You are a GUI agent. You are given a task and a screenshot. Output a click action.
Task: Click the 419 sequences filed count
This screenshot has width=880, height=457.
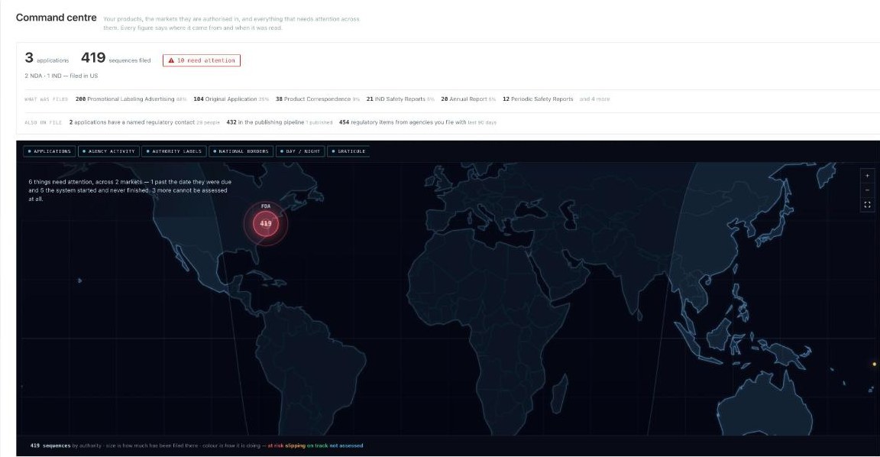click(x=115, y=58)
